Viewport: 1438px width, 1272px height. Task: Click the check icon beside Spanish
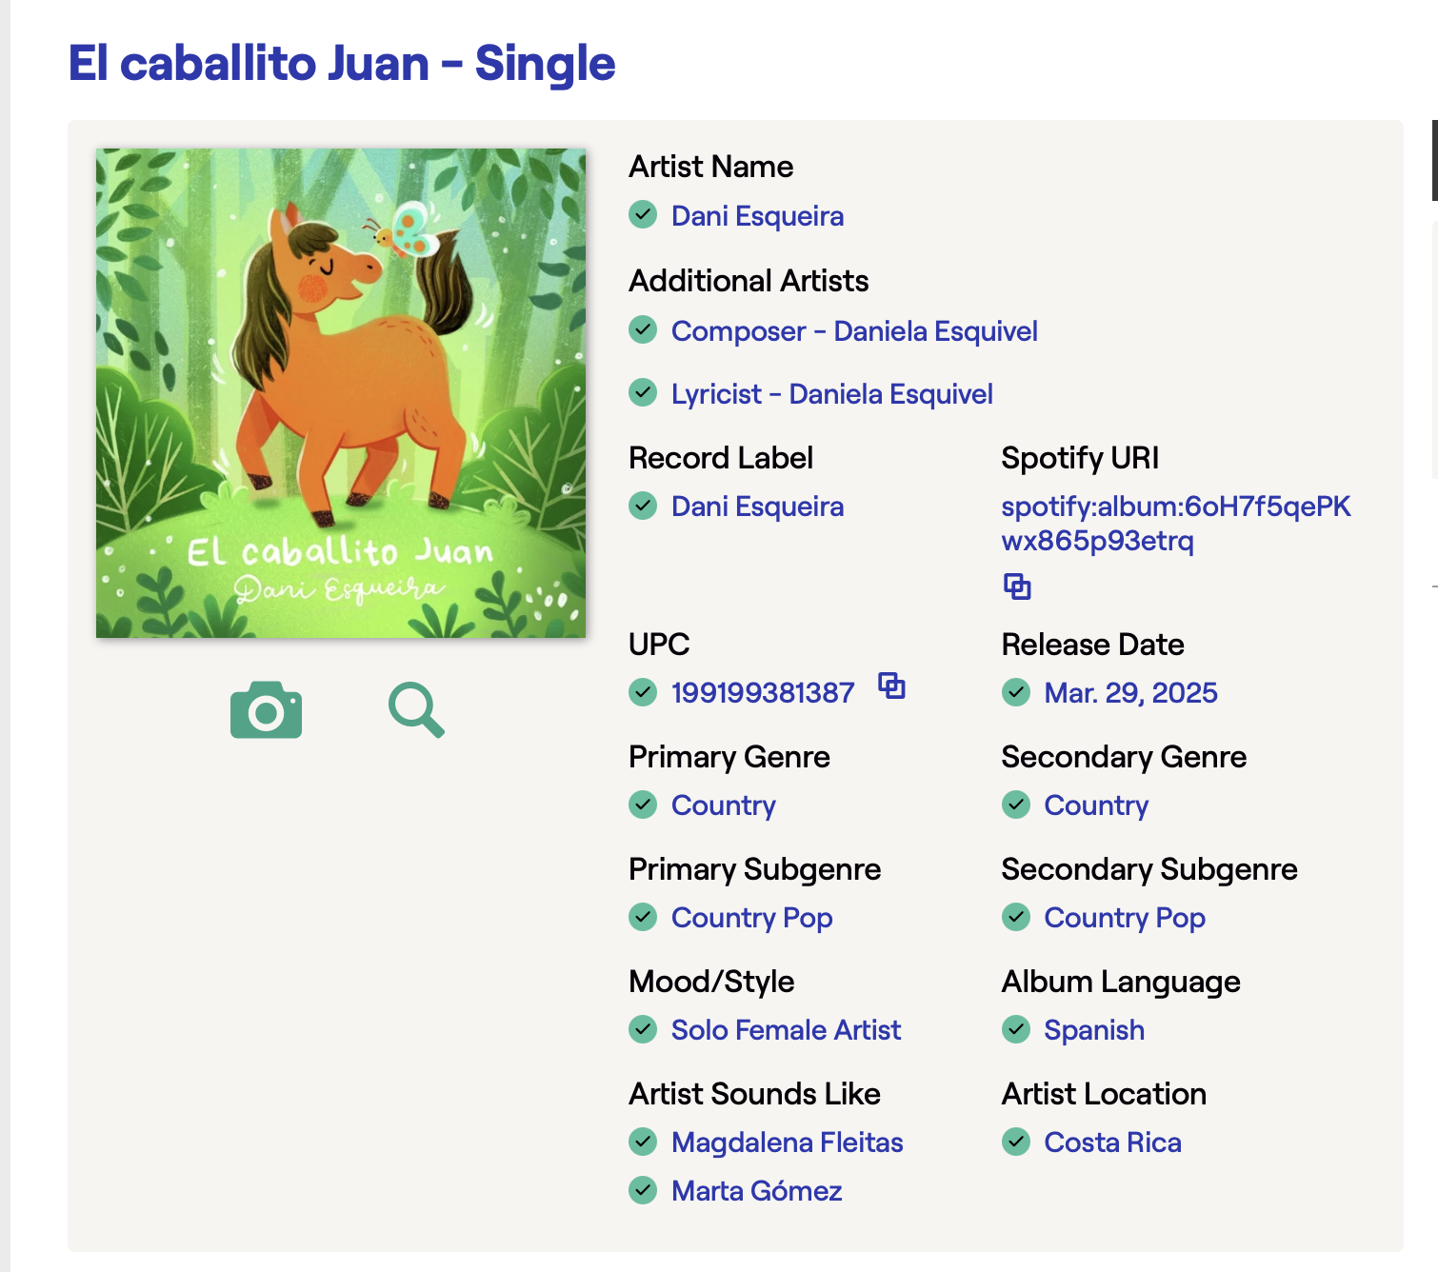pyautogui.click(x=1016, y=1029)
